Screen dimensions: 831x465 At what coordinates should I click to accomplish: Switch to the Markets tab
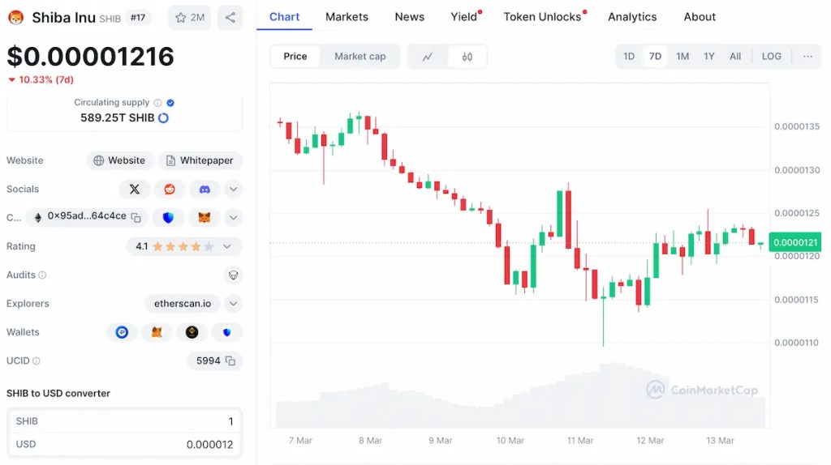pos(347,16)
